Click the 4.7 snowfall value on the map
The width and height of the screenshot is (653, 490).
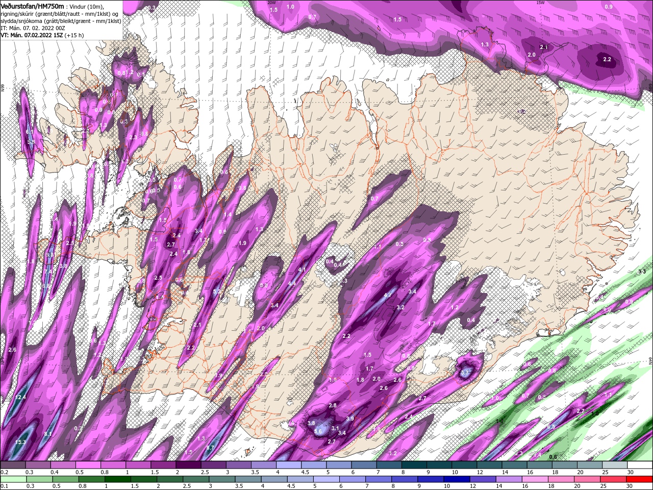pyautogui.click(x=388, y=295)
